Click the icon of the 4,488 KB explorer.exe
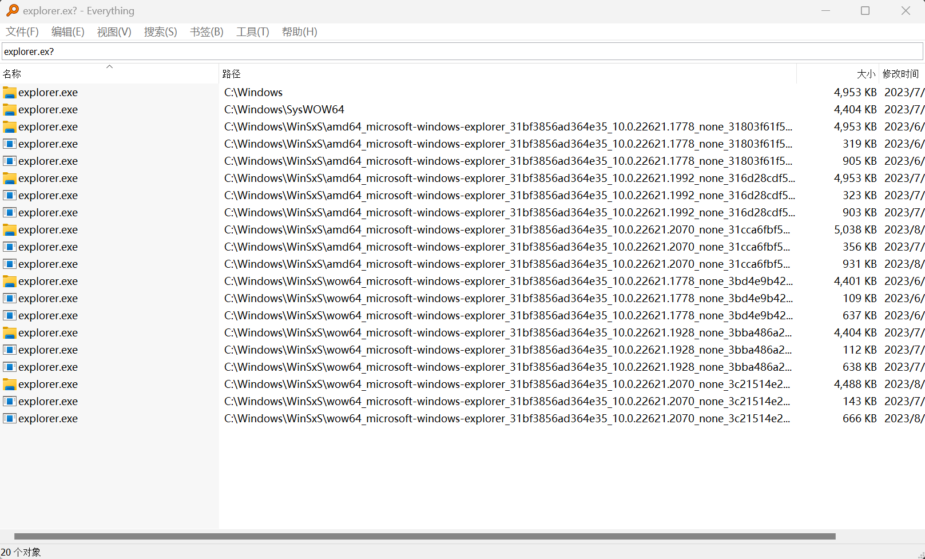This screenshot has height=559, width=925. [x=10, y=384]
